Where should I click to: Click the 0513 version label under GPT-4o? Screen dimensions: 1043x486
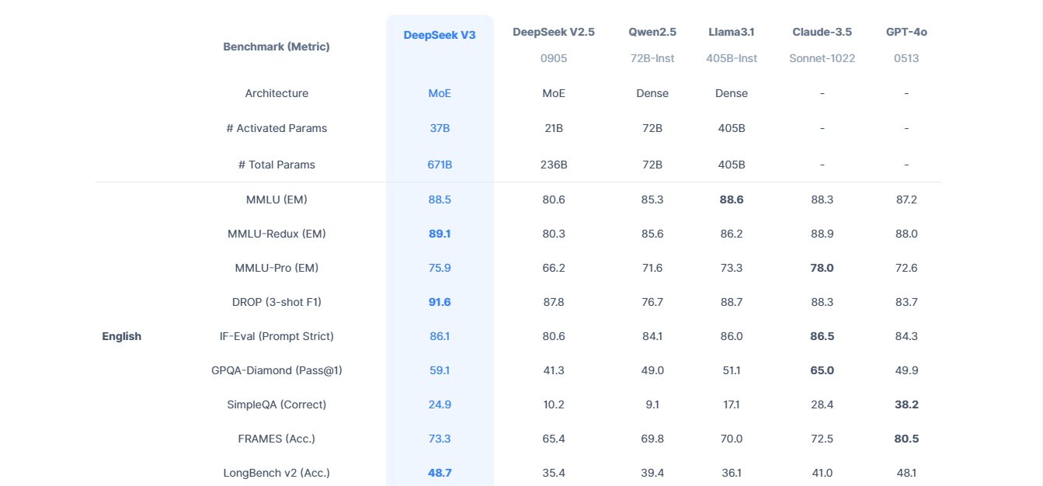pyautogui.click(x=906, y=58)
